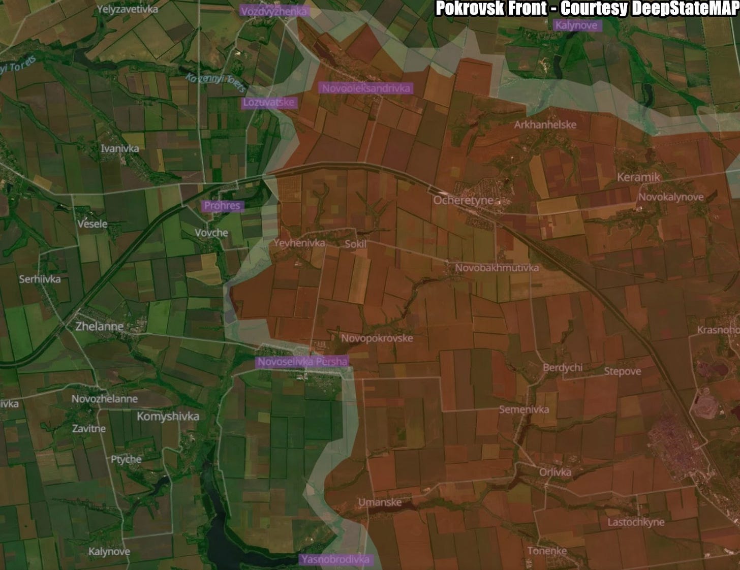Image resolution: width=740 pixels, height=570 pixels.
Task: Click the Vovche label
Action: (x=211, y=233)
